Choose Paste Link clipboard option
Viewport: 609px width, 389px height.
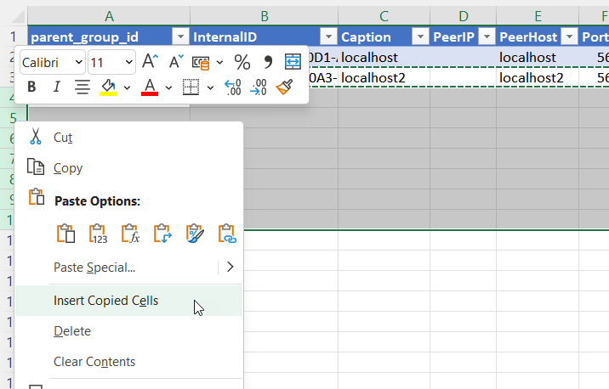tap(227, 234)
